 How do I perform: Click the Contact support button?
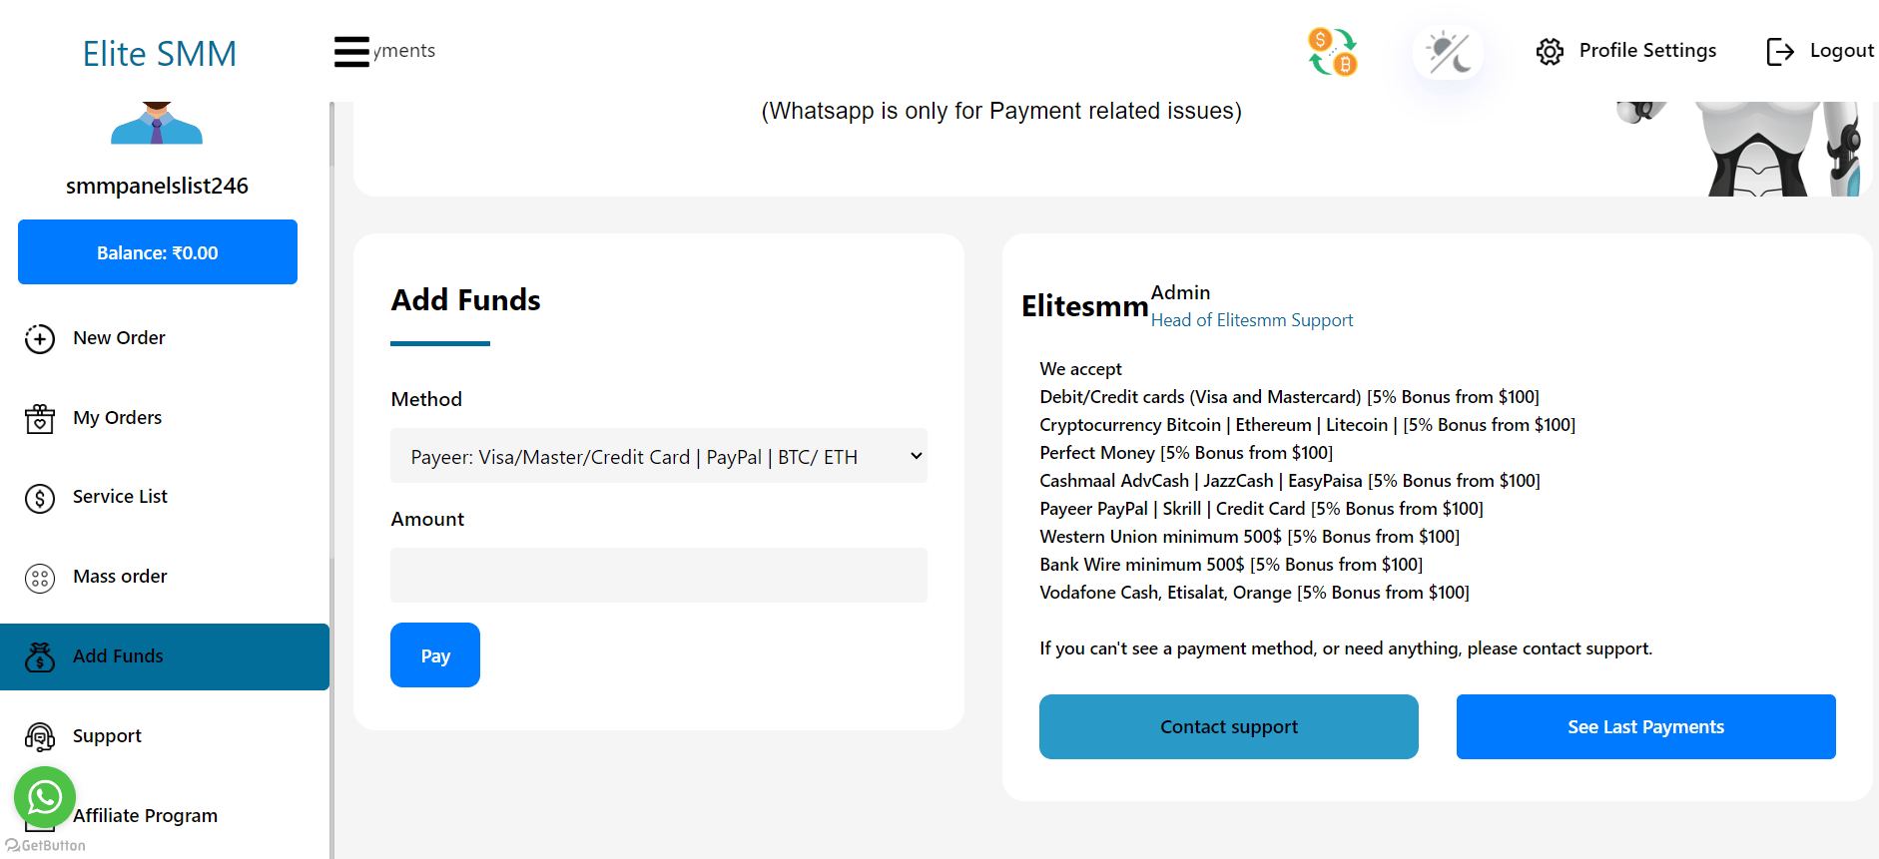point(1228,726)
